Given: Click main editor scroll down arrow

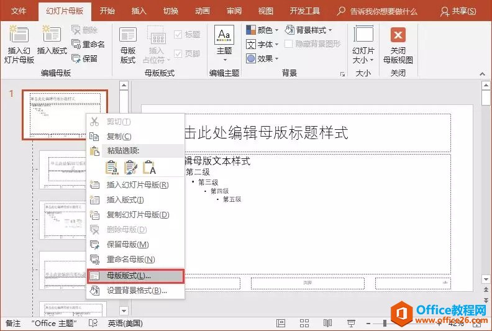Looking at the screenshot, I should tap(486, 279).
